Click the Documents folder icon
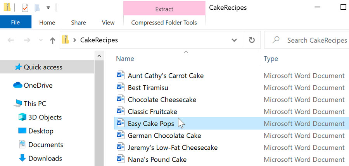Viewport: 349px width, 166px height. (x=22, y=144)
